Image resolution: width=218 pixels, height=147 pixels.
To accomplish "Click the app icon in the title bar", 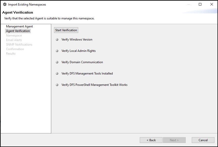I will coord(5,5).
